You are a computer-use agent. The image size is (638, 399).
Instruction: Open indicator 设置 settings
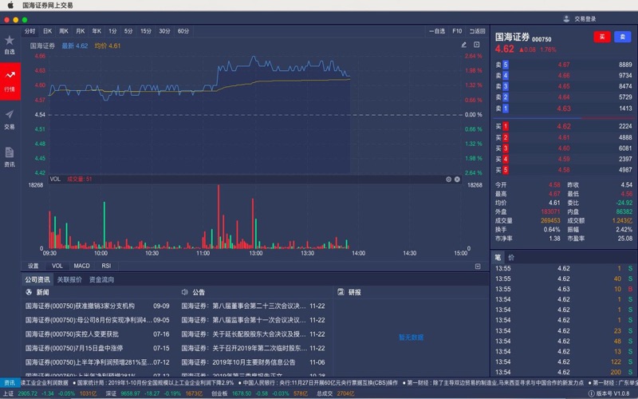[33, 266]
